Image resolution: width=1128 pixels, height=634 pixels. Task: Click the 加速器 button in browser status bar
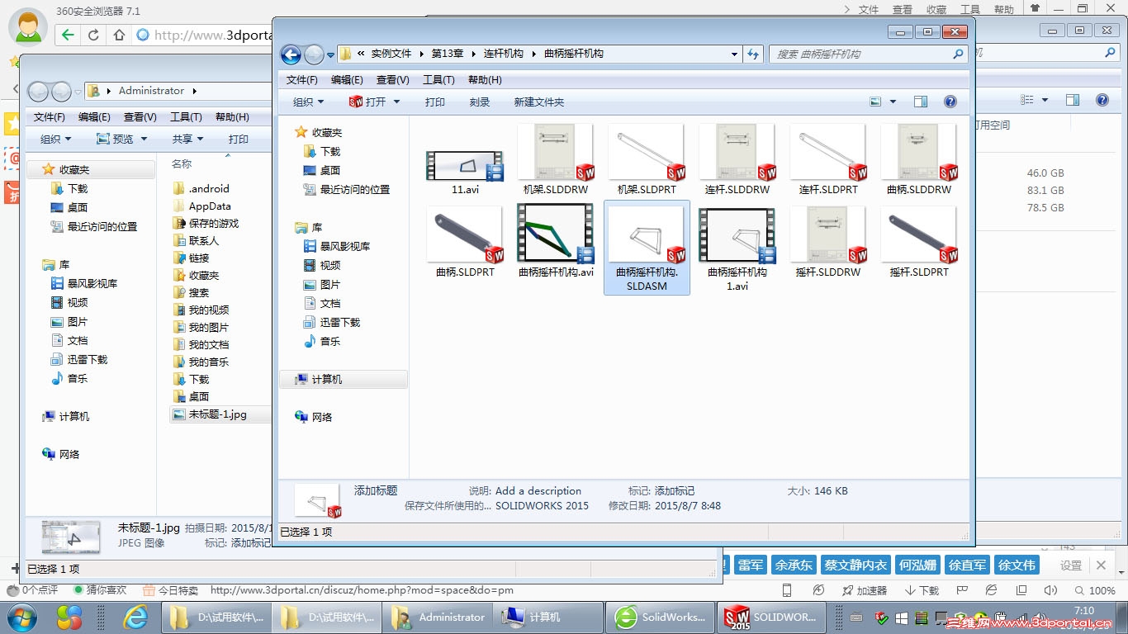pos(865,590)
